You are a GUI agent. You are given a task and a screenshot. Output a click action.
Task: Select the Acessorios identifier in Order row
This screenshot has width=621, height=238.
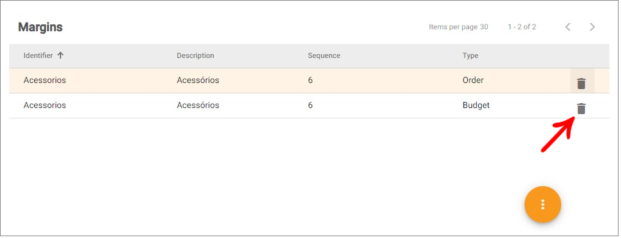[45, 80]
